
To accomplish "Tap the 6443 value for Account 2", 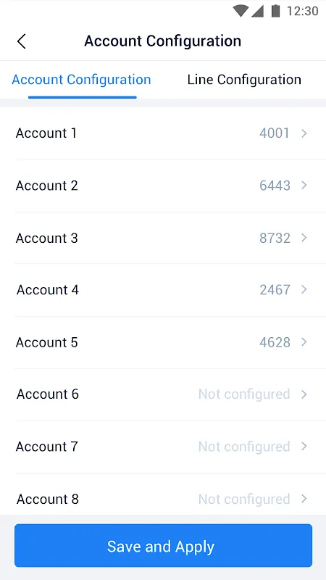I will [275, 186].
